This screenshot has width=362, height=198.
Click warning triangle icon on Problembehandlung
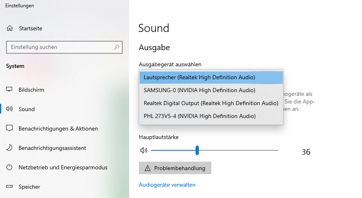point(147,168)
